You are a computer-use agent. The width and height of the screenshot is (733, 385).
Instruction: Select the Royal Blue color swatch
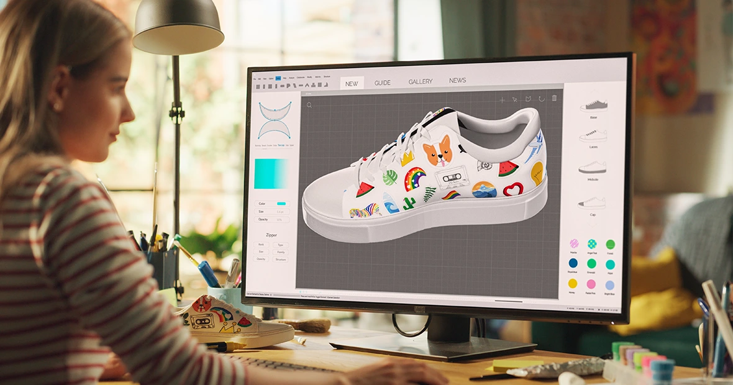point(573,263)
